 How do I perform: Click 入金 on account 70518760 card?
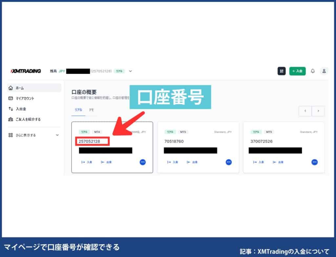coord(173,162)
